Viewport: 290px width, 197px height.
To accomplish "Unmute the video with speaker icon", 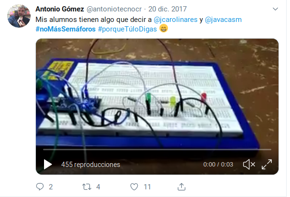I will click(x=249, y=164).
